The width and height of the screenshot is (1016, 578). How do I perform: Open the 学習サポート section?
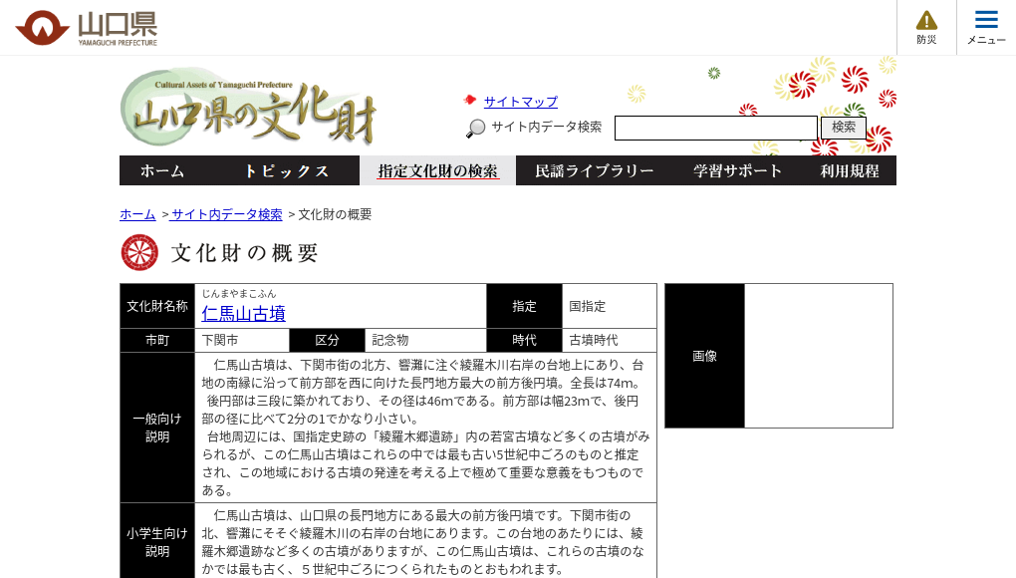tap(737, 170)
